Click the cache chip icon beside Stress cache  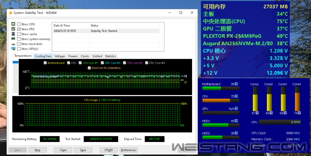tap(13, 34)
